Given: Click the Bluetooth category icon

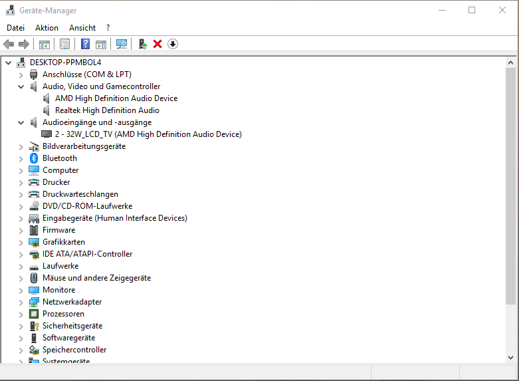Looking at the screenshot, I should point(34,158).
